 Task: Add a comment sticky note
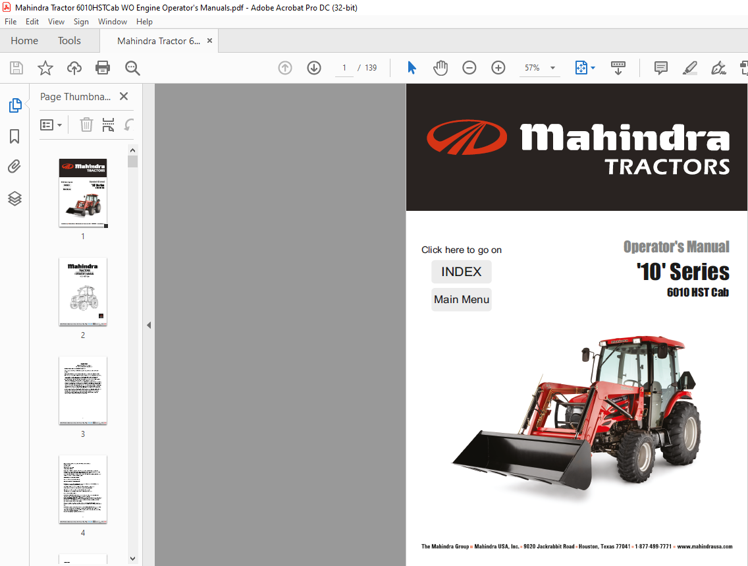coord(660,68)
